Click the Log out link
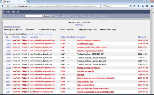Viewport: 154px width, 95px height. click(87, 16)
